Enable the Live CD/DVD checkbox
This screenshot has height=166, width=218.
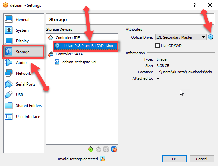157,45
